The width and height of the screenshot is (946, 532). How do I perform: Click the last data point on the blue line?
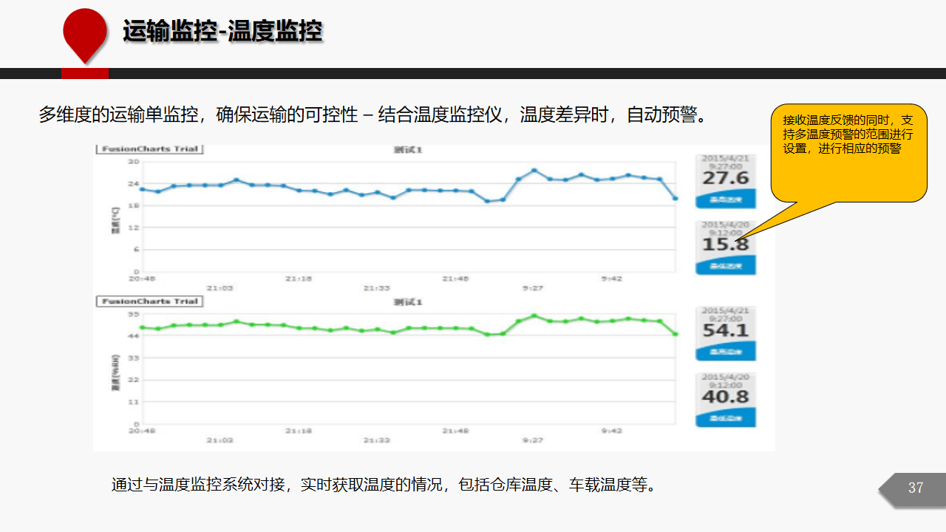point(675,198)
